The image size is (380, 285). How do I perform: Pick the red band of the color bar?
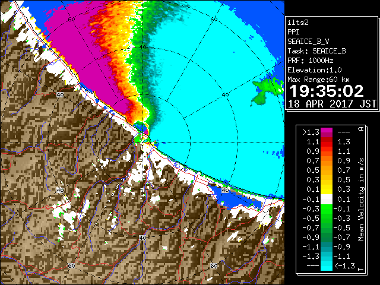327,142
